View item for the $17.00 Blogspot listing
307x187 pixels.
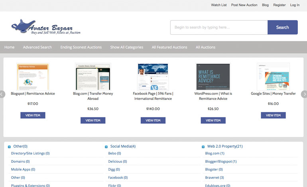(33, 115)
